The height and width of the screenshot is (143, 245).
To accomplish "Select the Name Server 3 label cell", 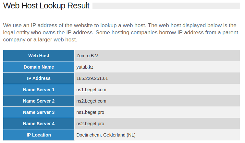I will click(x=39, y=112).
